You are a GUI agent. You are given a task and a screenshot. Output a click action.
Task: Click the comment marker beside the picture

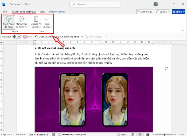[166, 68]
